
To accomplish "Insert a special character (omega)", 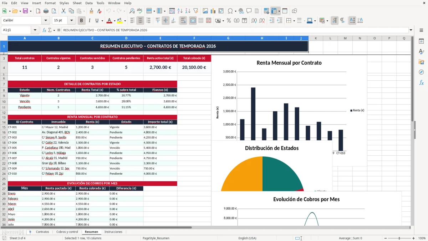I will point(230,11).
